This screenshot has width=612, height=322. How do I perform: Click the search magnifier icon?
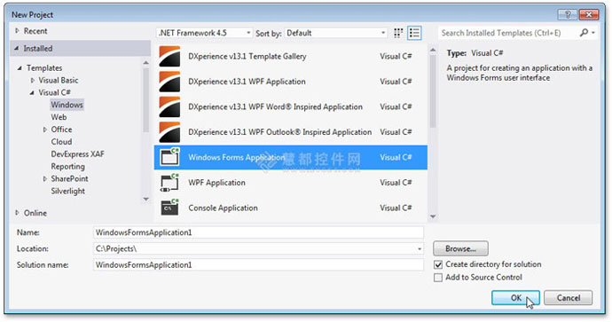(x=584, y=33)
